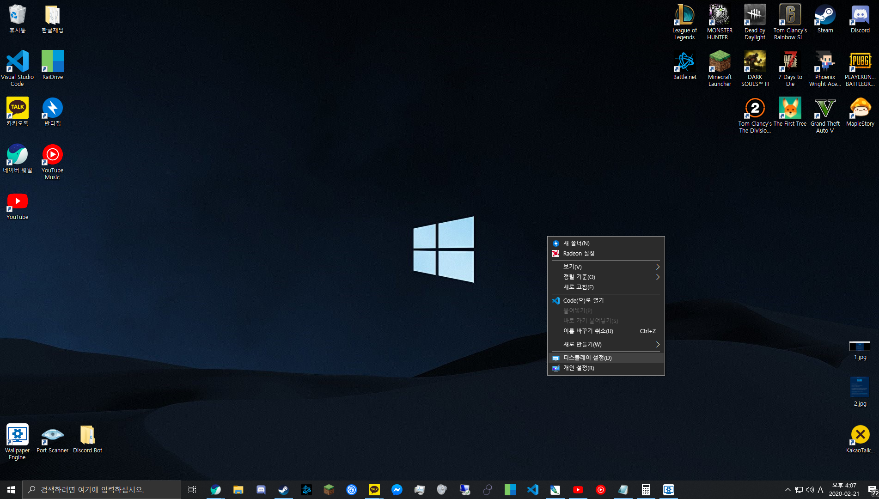Viewport: 879px width, 499px height.
Task: Open the Windows Start menu
Action: point(11,490)
